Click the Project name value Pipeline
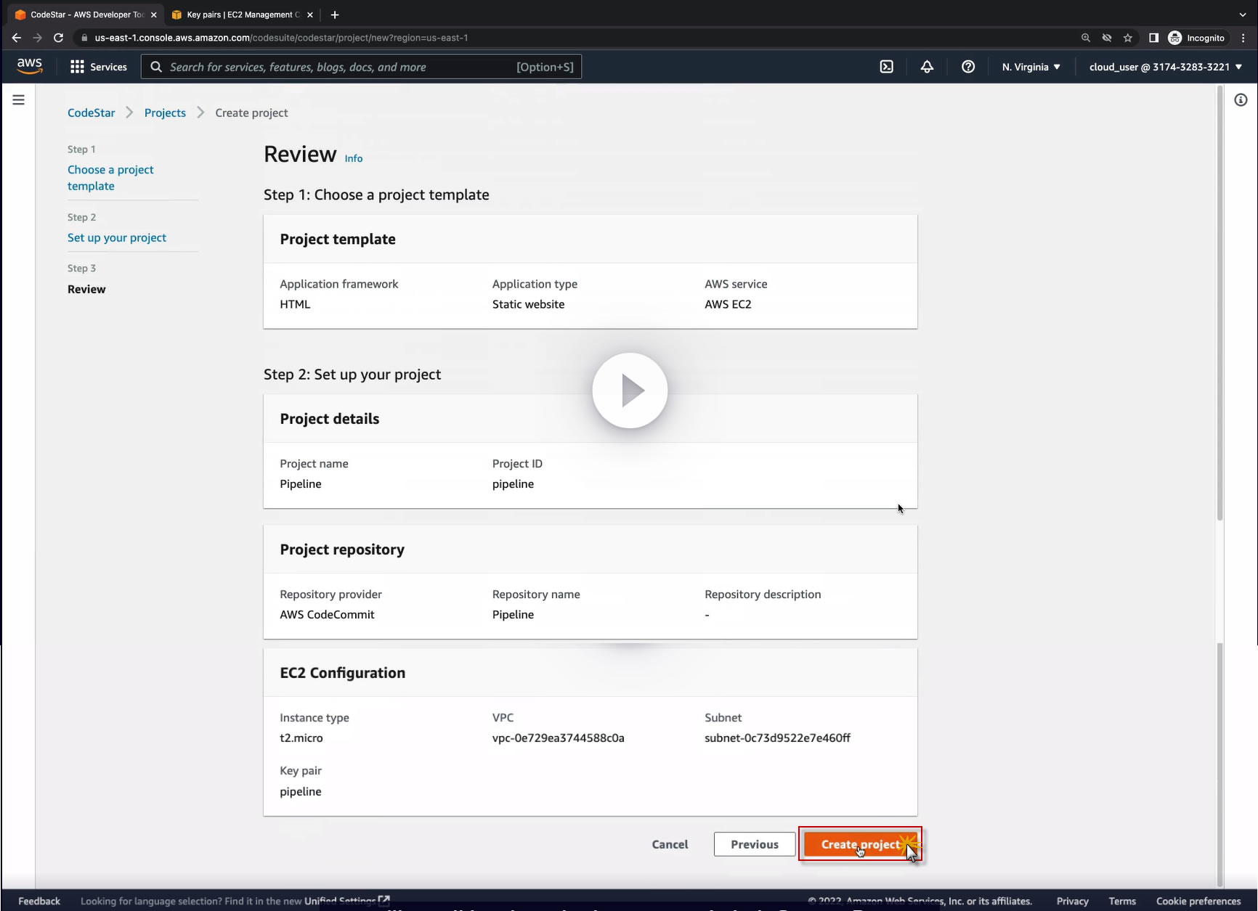The width and height of the screenshot is (1258, 911). (x=301, y=483)
